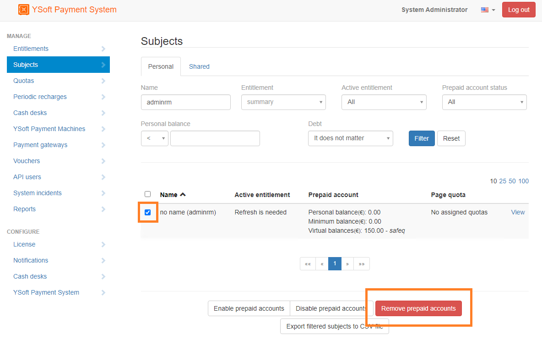Click the YSoft Payment System logo icon
The image size is (542, 340).
click(x=23, y=10)
